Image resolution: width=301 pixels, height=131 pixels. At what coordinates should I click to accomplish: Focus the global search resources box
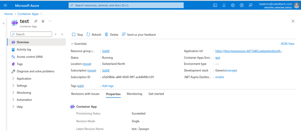click(126, 5)
